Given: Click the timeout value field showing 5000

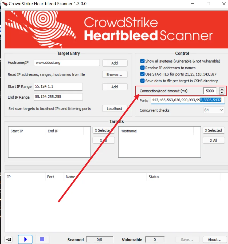Looking at the screenshot, I should pos(210,91).
